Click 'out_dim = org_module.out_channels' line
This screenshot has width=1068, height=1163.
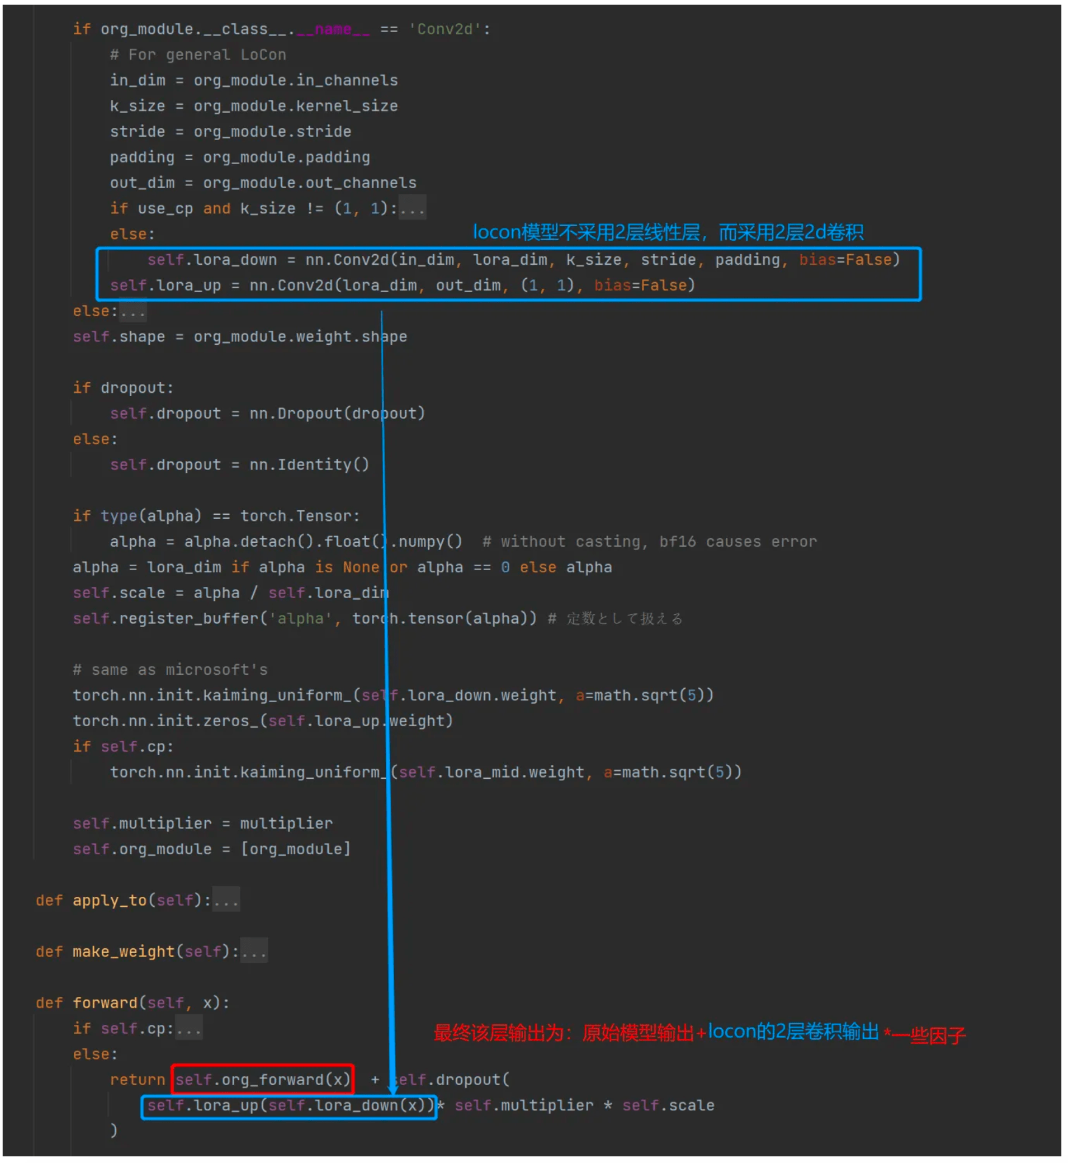(263, 183)
